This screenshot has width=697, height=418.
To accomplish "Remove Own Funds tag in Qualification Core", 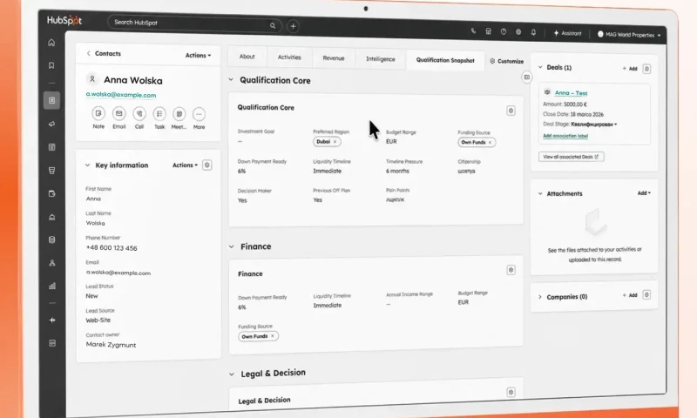I will coord(490,143).
